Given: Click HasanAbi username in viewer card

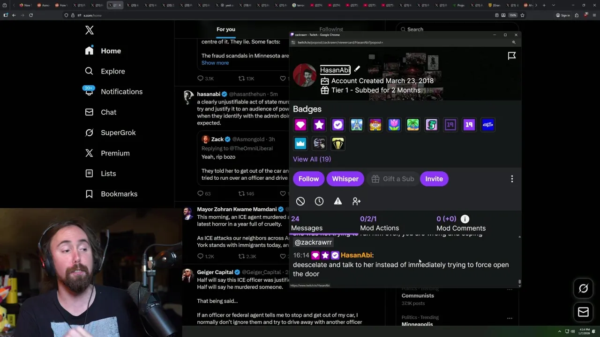Looking at the screenshot, I should [x=335, y=70].
